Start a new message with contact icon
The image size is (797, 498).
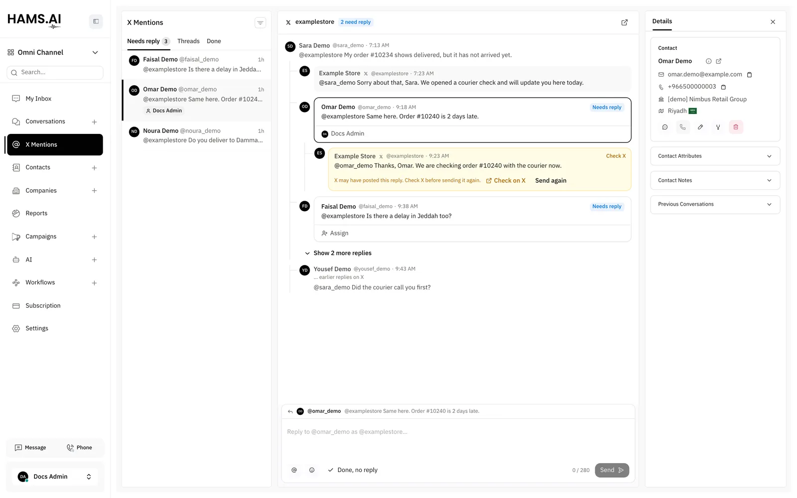(x=664, y=127)
